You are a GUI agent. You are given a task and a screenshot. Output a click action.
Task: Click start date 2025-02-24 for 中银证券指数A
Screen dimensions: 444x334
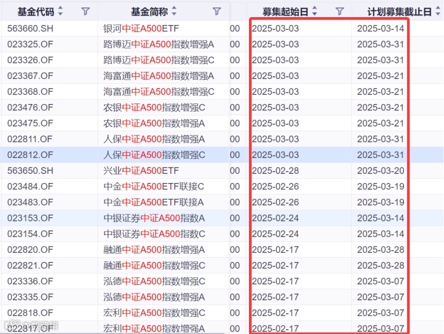pyautogui.click(x=275, y=218)
